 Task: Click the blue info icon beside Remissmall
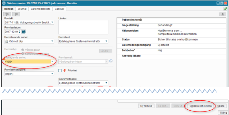pyautogui.click(x=111, y=61)
